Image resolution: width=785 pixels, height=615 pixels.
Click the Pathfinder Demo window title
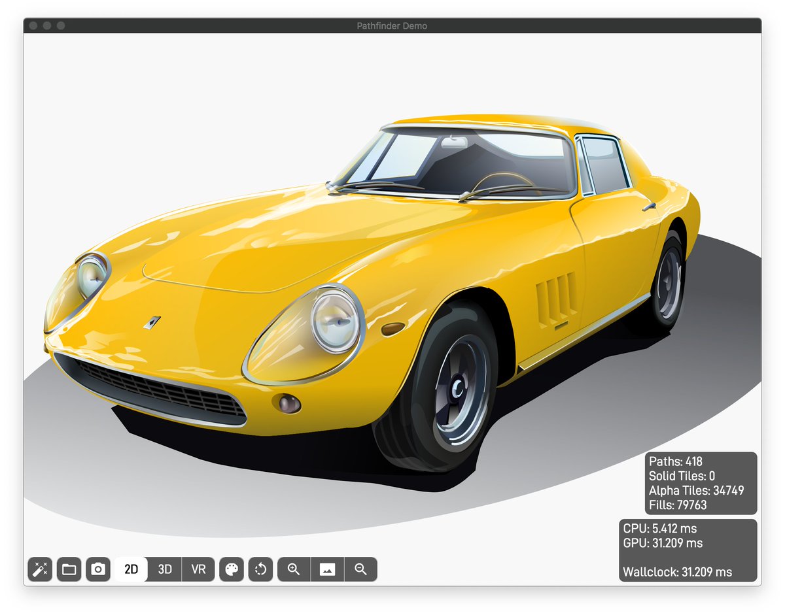[392, 25]
